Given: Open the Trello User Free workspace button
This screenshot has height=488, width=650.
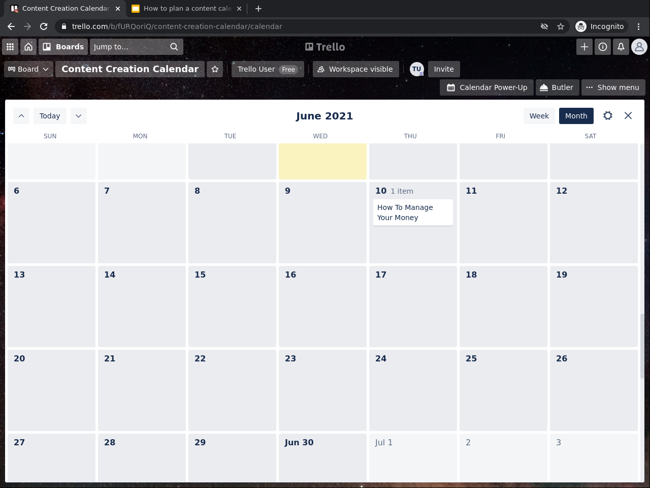Looking at the screenshot, I should click(268, 69).
